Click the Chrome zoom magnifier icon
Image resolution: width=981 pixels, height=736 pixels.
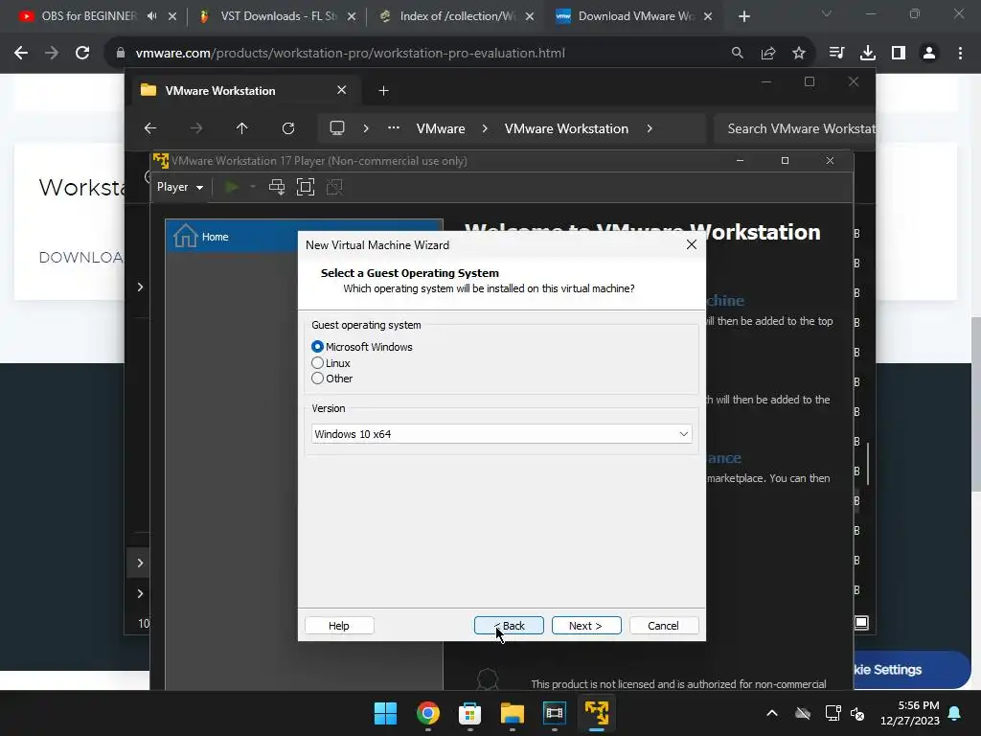[x=738, y=54]
